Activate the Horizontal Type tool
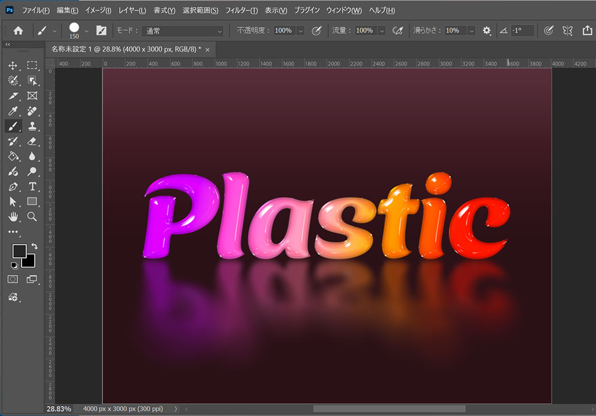Screen dimensions: 596x416 click(x=33, y=186)
